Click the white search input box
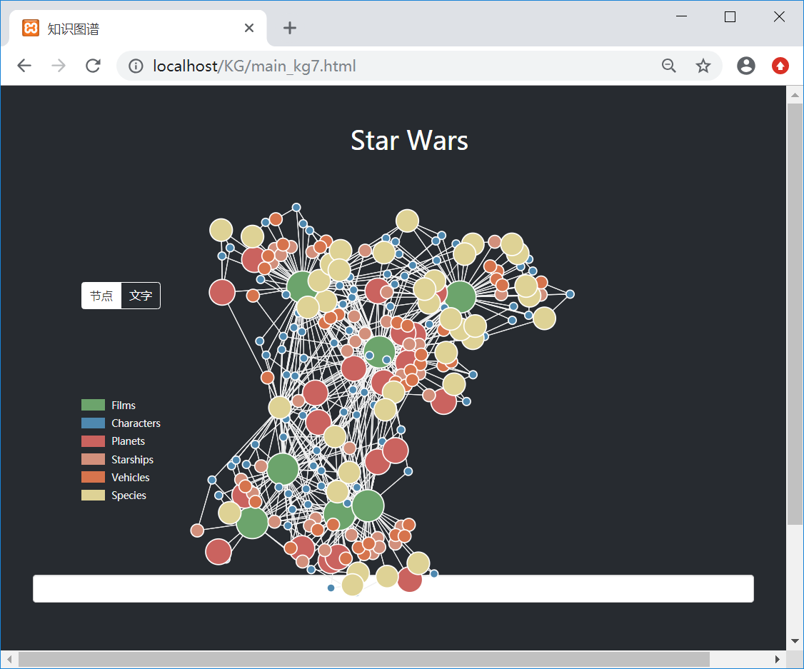804x669 pixels. [393, 588]
